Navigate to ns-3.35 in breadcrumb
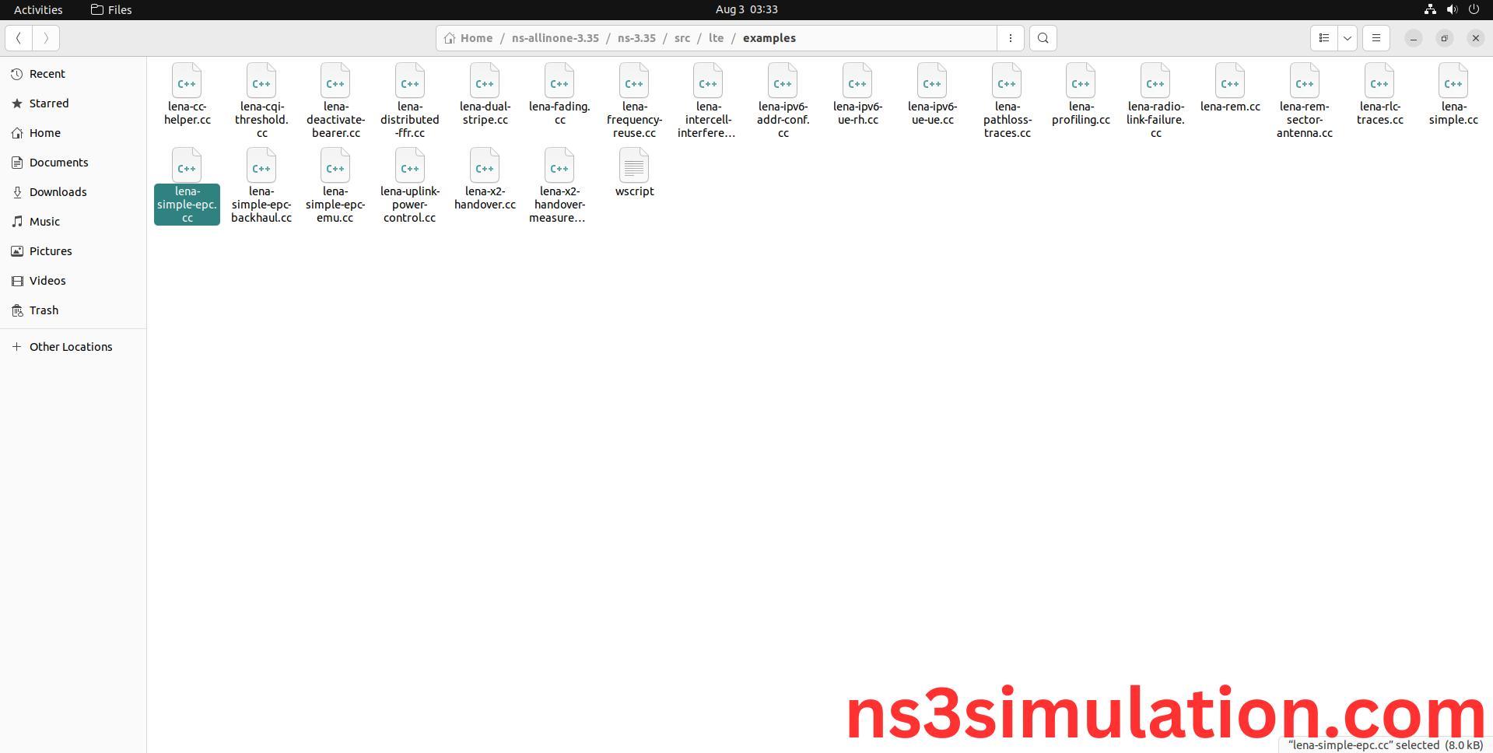The width and height of the screenshot is (1493, 753). [636, 38]
